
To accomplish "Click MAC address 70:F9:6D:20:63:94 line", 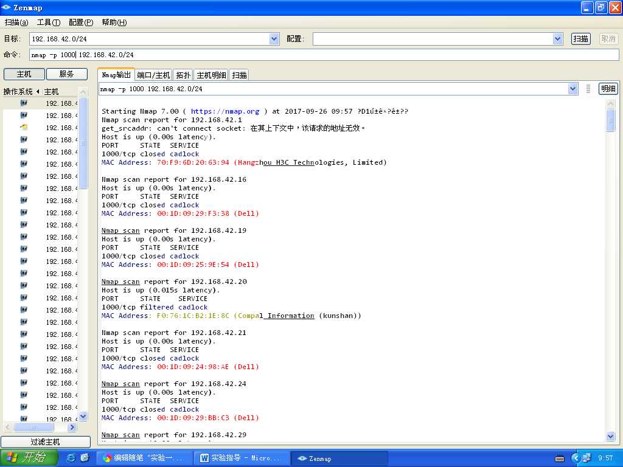I will click(x=244, y=162).
